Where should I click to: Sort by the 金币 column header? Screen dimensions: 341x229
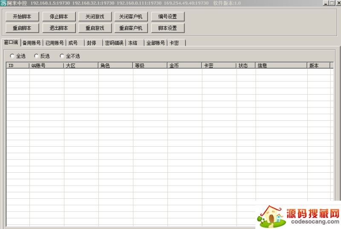184,66
